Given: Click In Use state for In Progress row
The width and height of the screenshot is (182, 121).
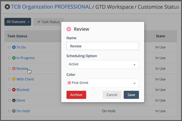Looking at the screenshot, I should coord(160,58).
